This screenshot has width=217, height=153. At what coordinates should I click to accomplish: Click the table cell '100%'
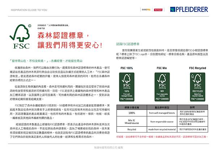pos(132,113)
